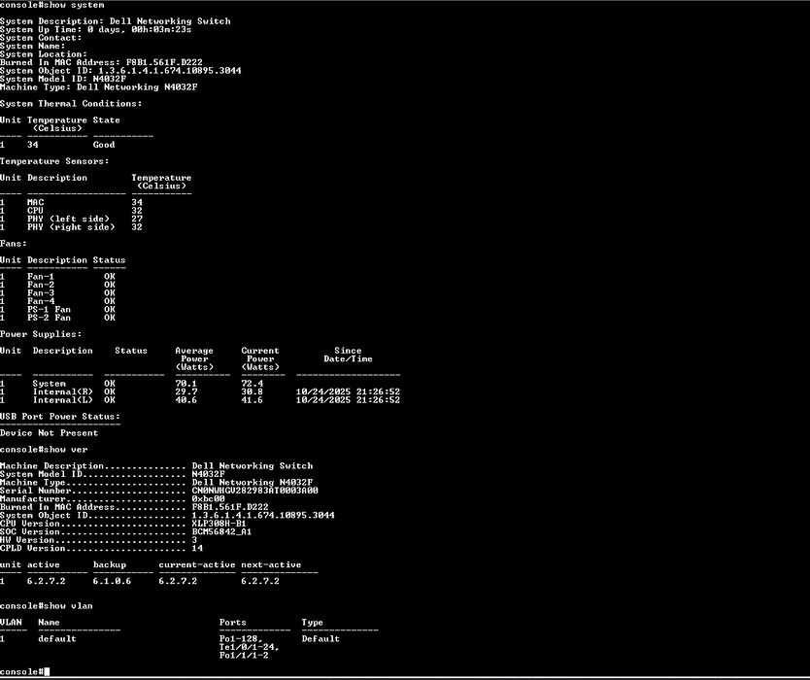Screen dimensions: 810x680
Task: Click the 'show vlan' command line
Action: 47,606
